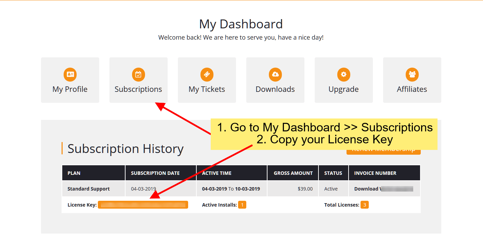Click the Download invoice link

point(384,189)
